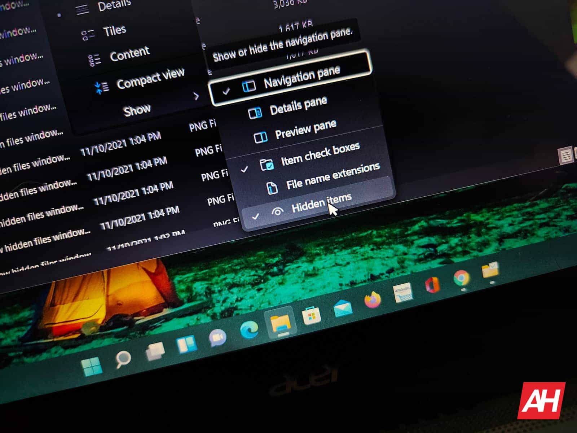Click the Navigation pane icon
This screenshot has height=433, width=577.
249,86
